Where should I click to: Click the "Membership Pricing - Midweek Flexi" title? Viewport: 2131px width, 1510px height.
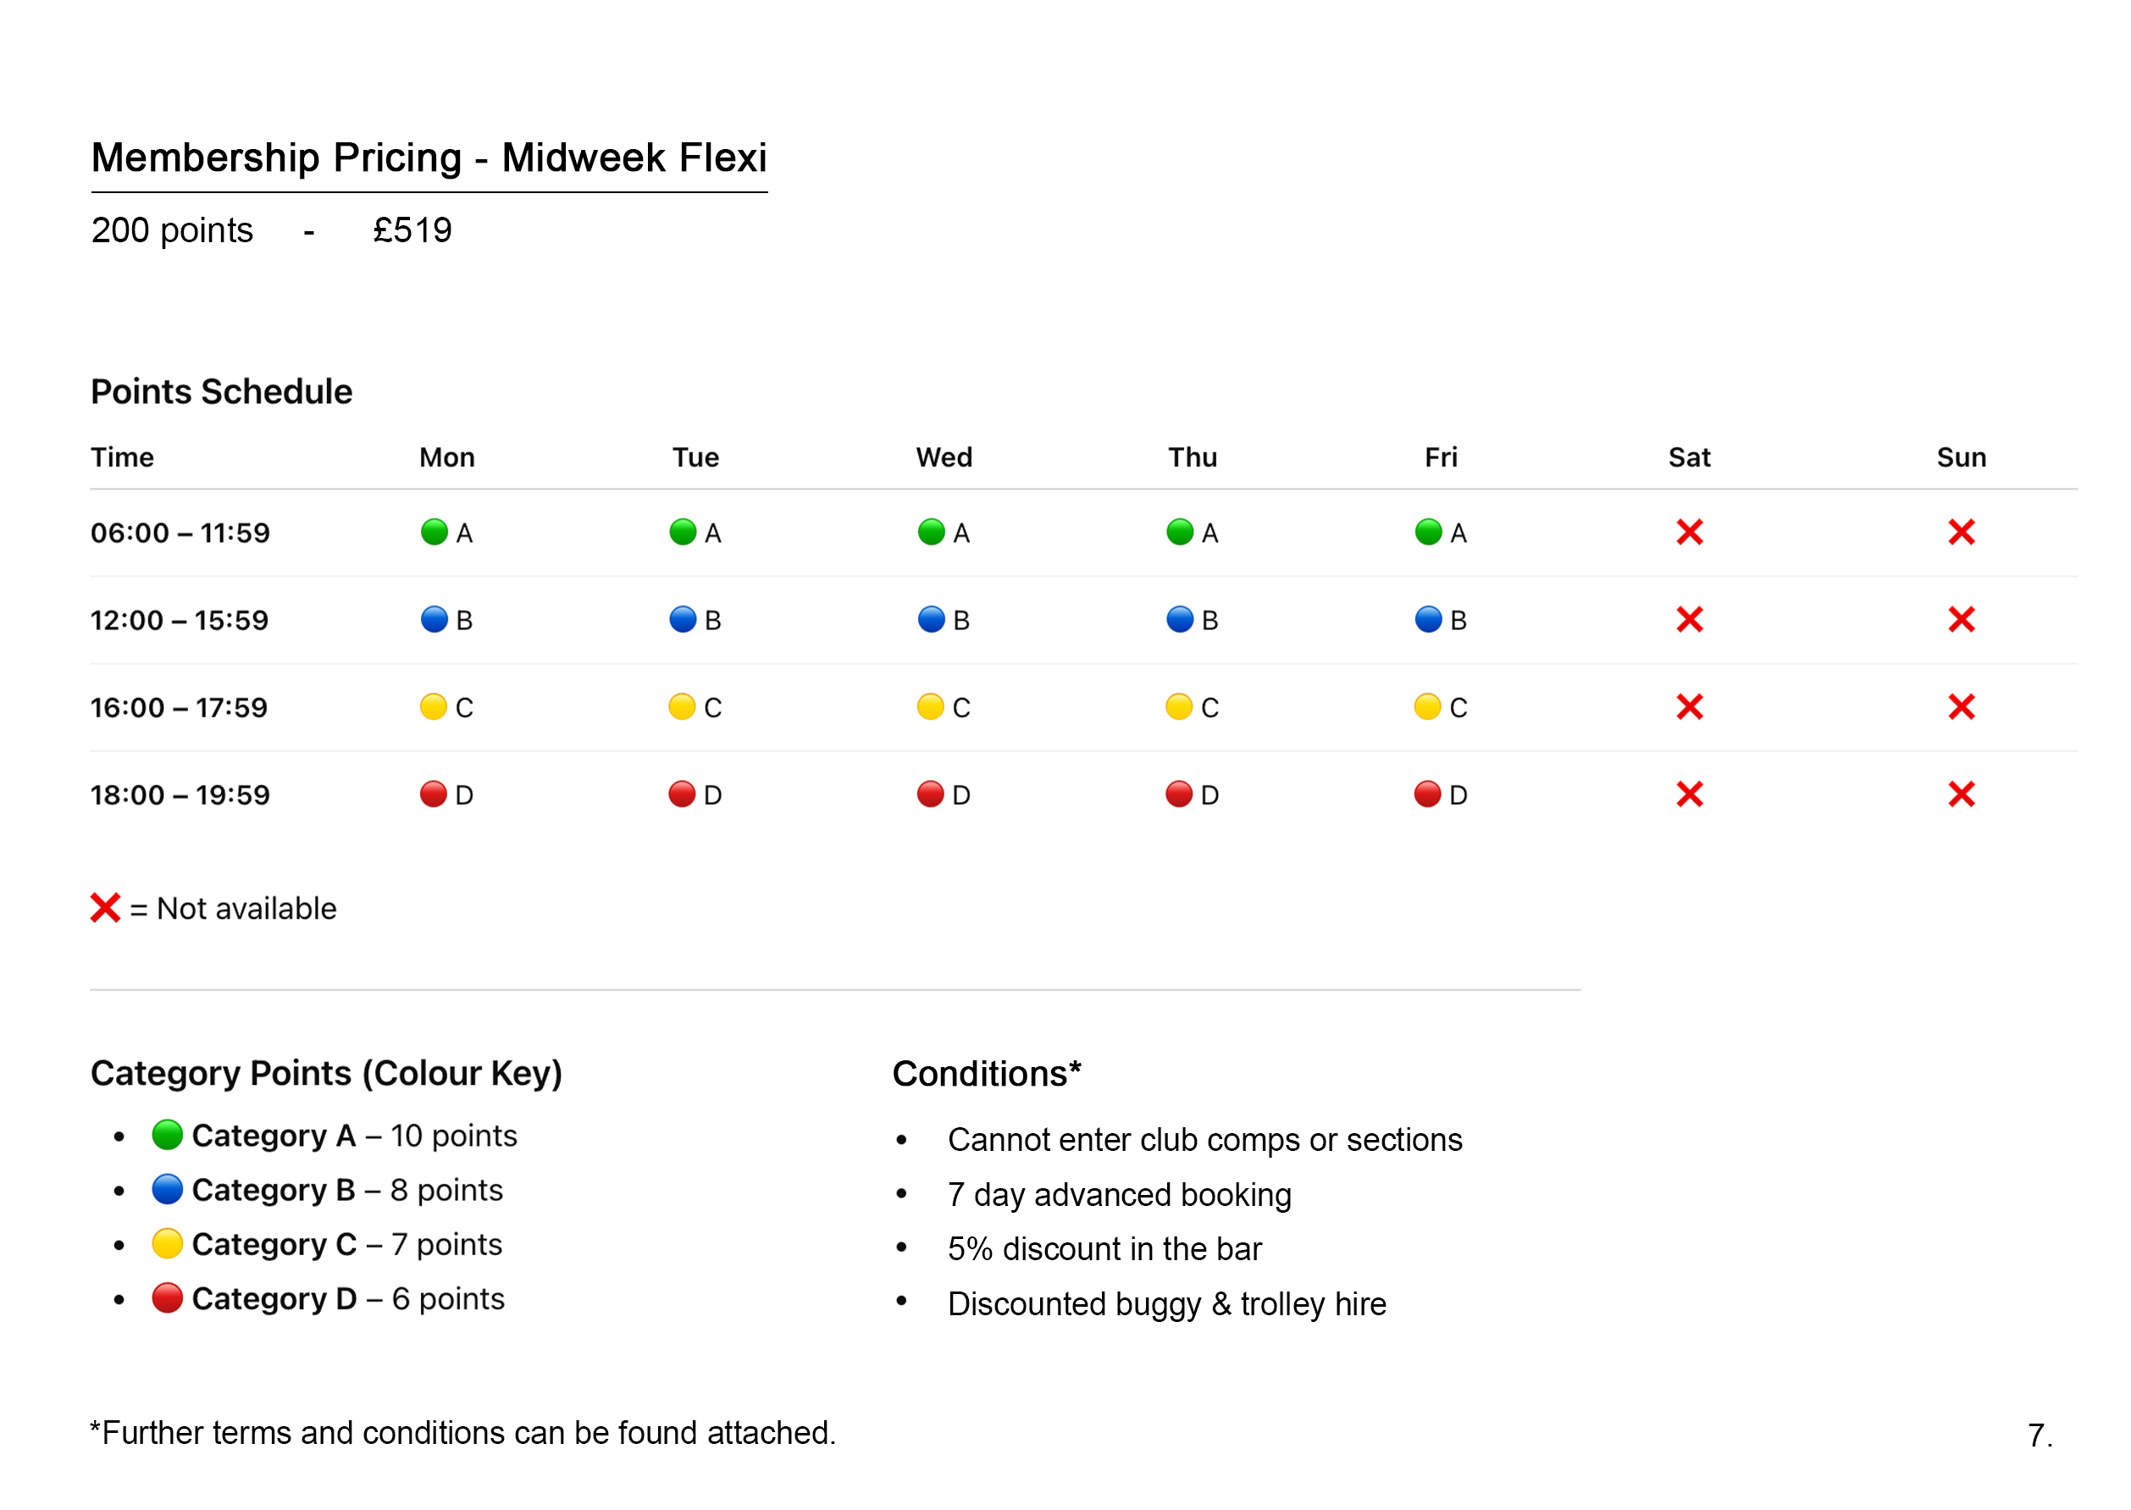[x=429, y=158]
